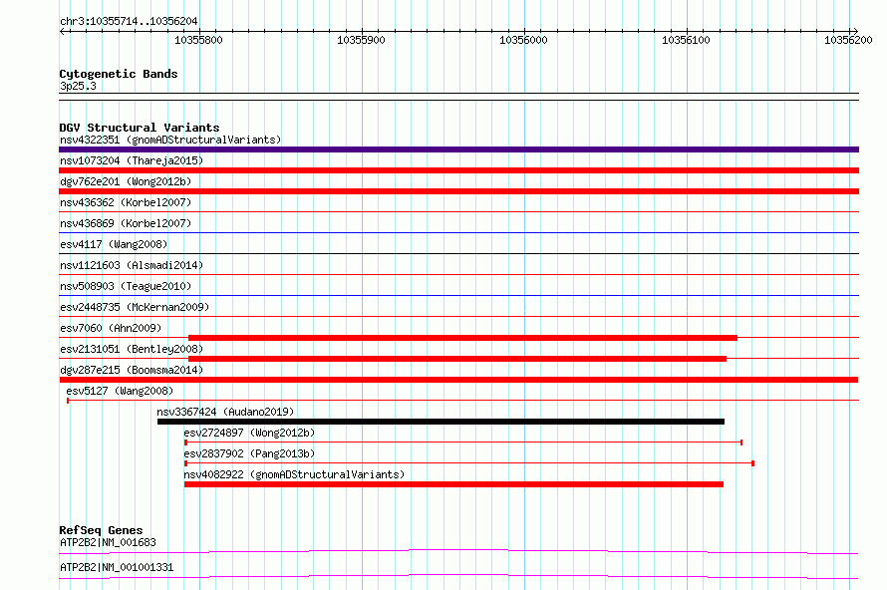
Task: Select variant label nsv508903 (Teague2010)
Action: point(126,286)
